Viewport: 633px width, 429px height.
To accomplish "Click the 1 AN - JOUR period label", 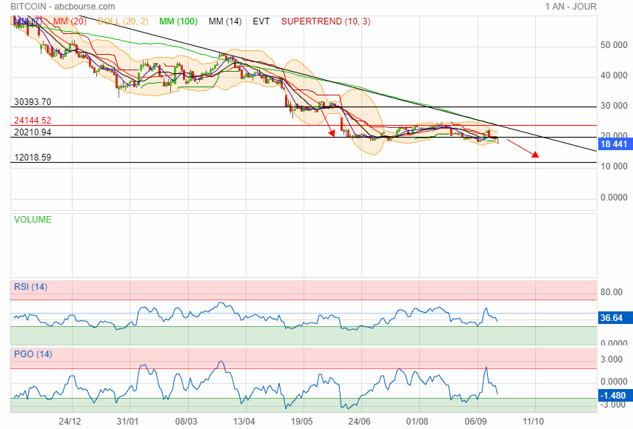I will tap(570, 7).
